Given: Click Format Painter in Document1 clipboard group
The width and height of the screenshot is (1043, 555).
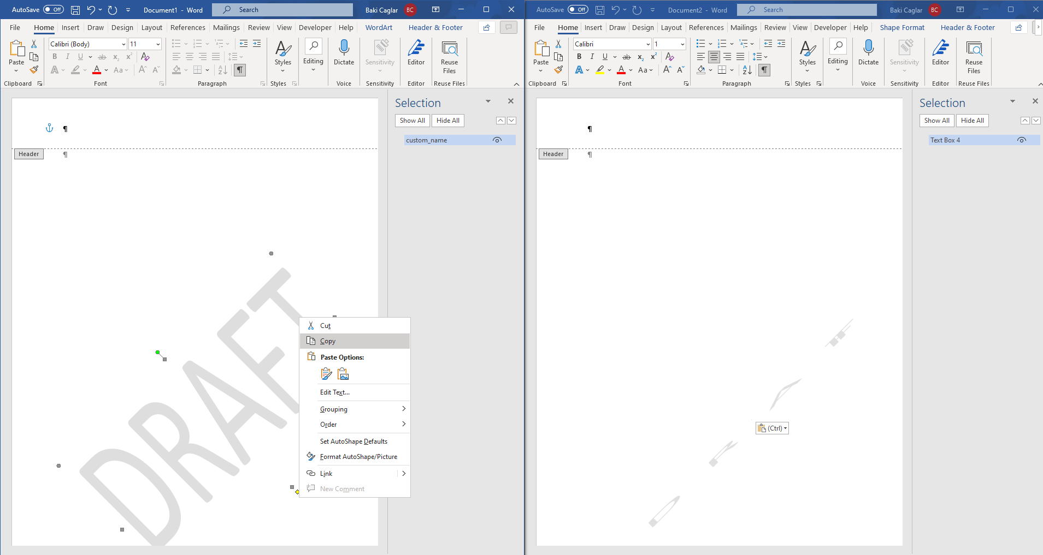Looking at the screenshot, I should coord(34,70).
